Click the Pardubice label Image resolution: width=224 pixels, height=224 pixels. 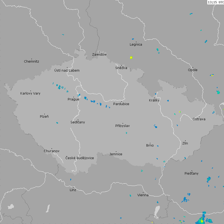(121, 104)
